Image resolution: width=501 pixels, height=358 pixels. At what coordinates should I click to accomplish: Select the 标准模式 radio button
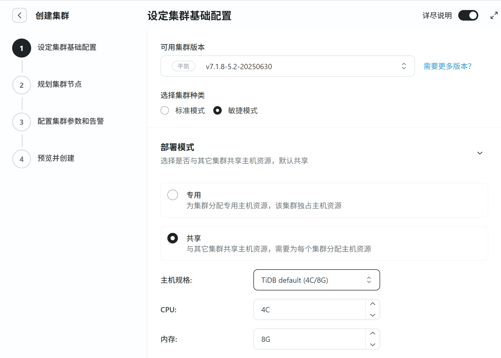pos(165,110)
